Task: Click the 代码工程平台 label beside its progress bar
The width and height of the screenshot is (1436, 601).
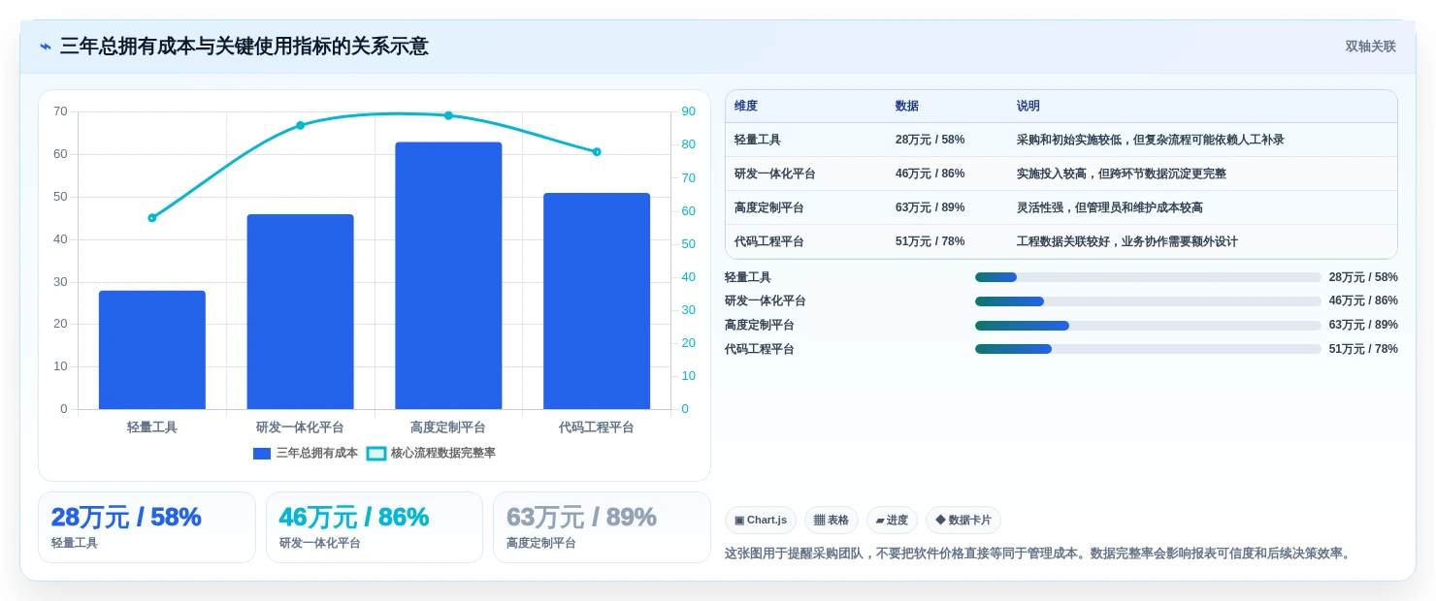Action: coord(760,349)
